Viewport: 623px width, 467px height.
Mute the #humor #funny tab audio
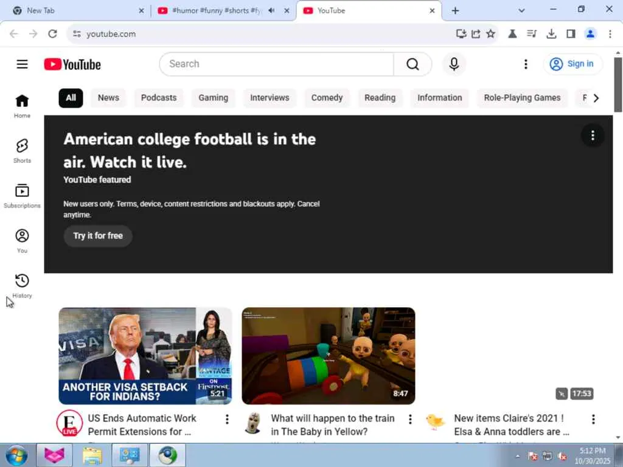tap(271, 11)
